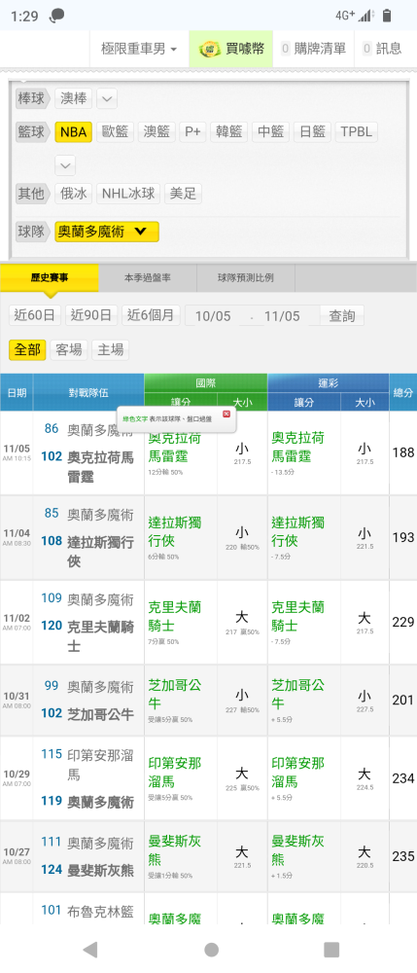This screenshot has height=973, width=417.
Task: Click 印第安那溜馬 in matchup column
Action: 100,764
